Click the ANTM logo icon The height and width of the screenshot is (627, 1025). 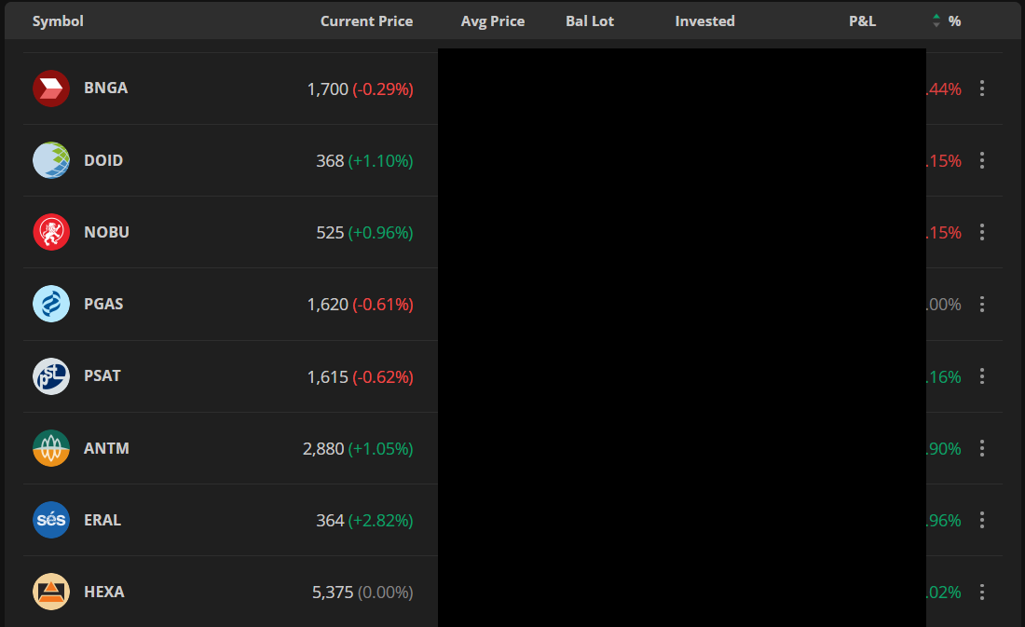51,448
